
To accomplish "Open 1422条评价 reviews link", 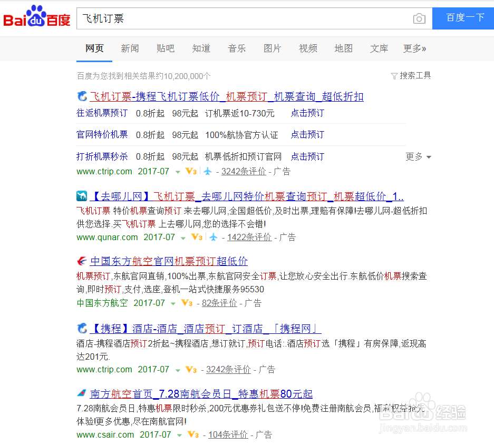I will (x=249, y=237).
